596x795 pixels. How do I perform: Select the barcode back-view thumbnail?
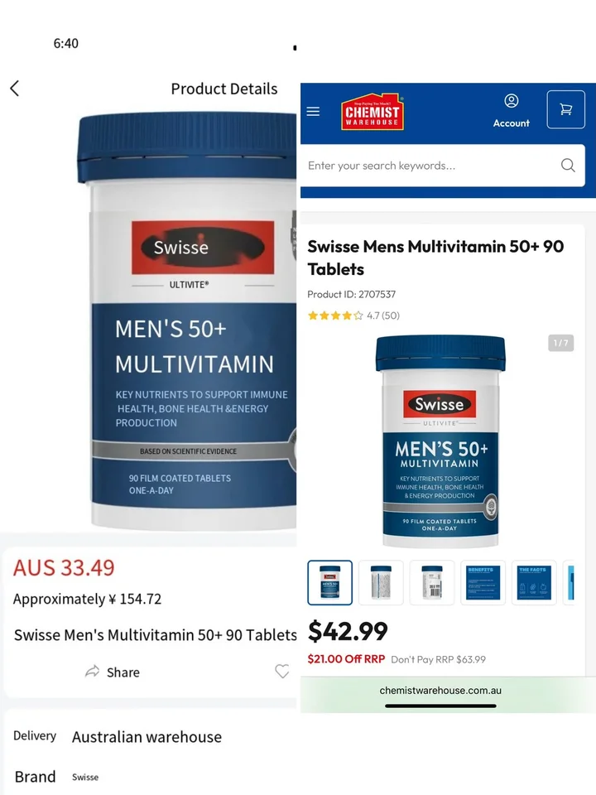pos(432,582)
